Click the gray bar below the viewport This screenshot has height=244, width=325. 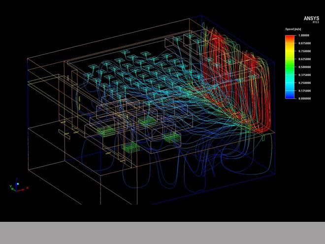(x=162, y=233)
